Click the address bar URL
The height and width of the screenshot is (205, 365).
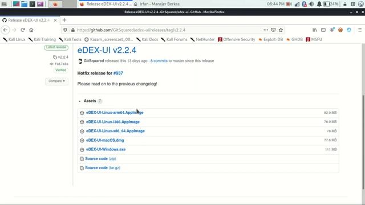131,30
